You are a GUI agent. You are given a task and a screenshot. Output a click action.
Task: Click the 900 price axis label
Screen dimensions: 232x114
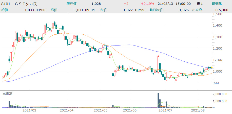click(216, 83)
